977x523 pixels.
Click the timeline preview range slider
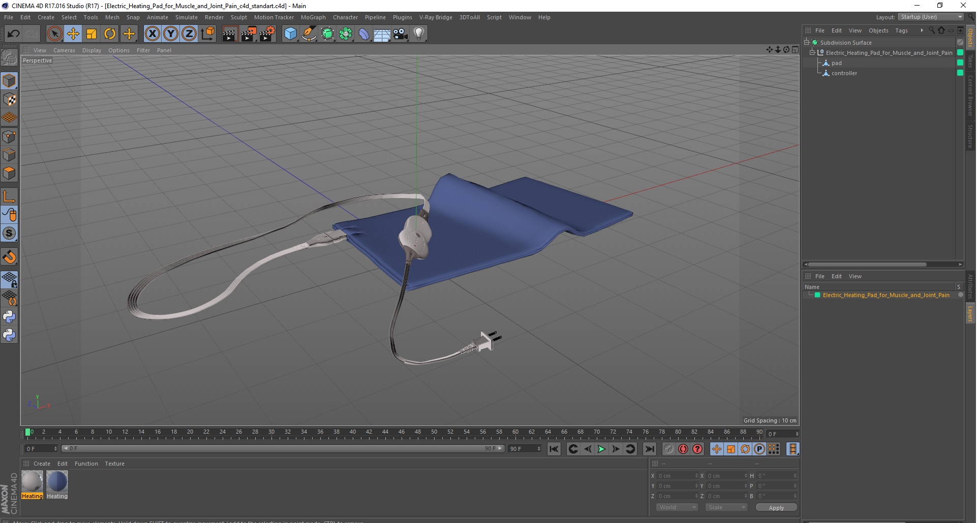(x=283, y=448)
